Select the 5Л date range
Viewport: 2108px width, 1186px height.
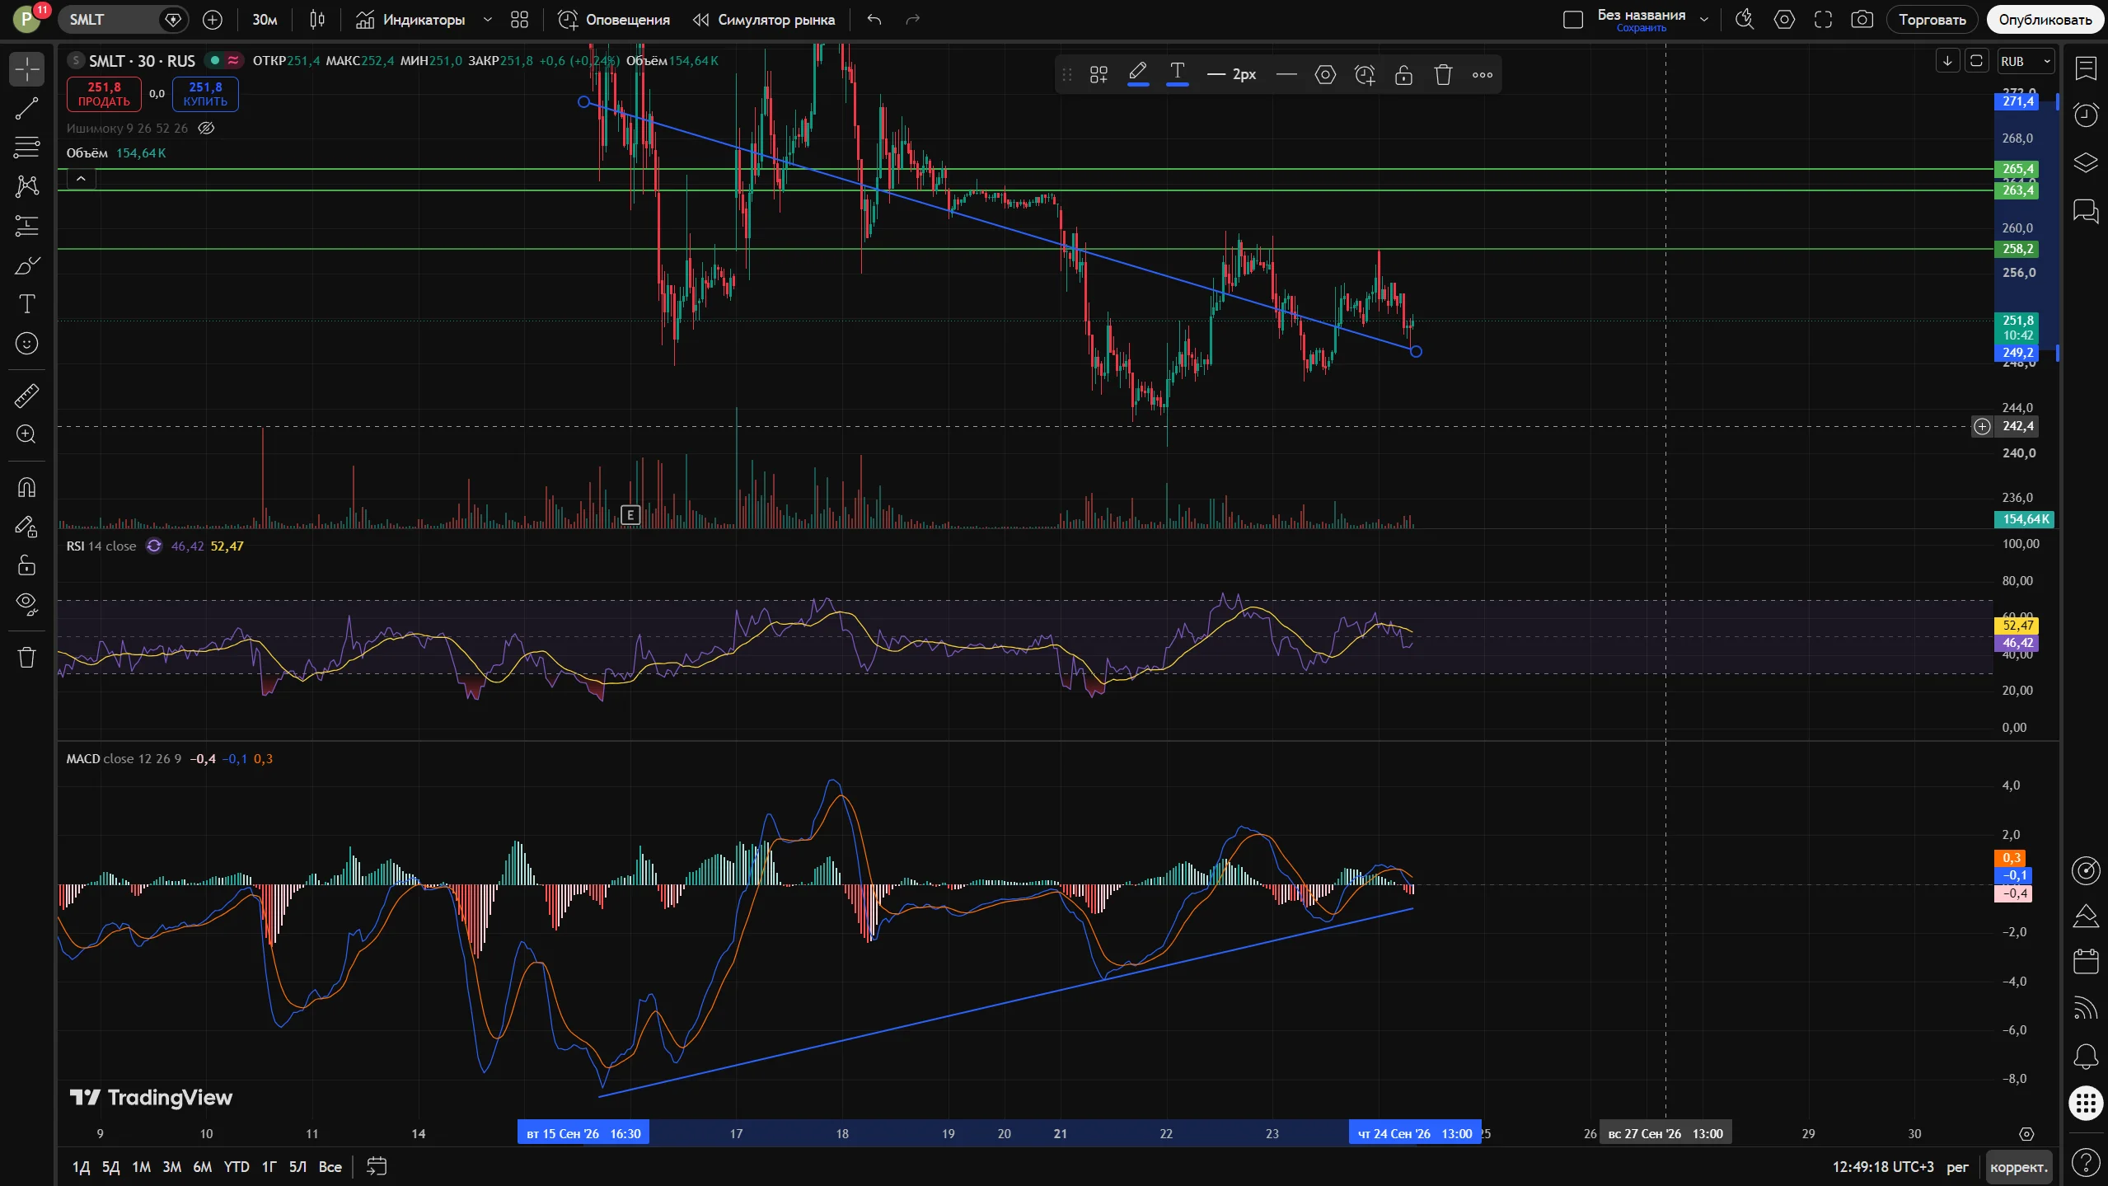pyautogui.click(x=297, y=1167)
